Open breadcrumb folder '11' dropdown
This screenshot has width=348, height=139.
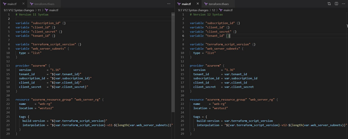[x=39, y=10]
